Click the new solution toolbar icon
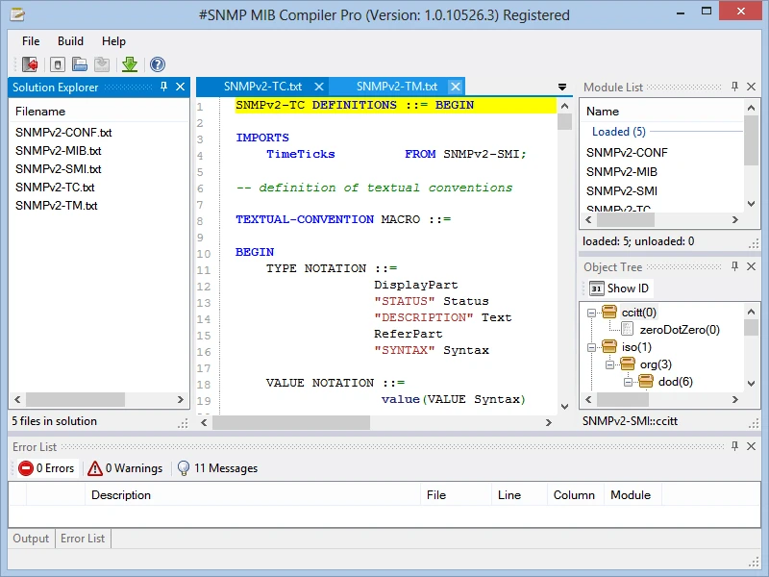Image resolution: width=769 pixels, height=577 pixels. pos(58,64)
